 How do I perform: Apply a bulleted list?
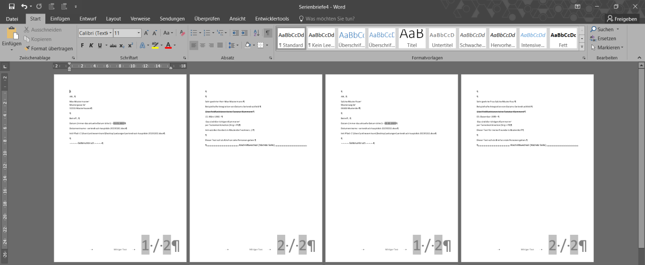[193, 33]
